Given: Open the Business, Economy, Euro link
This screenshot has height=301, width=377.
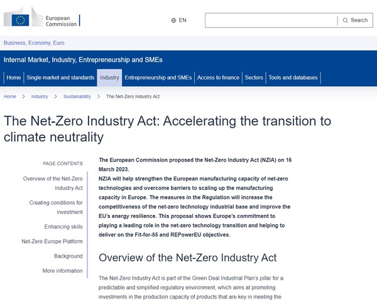Looking at the screenshot, I should click(x=34, y=43).
